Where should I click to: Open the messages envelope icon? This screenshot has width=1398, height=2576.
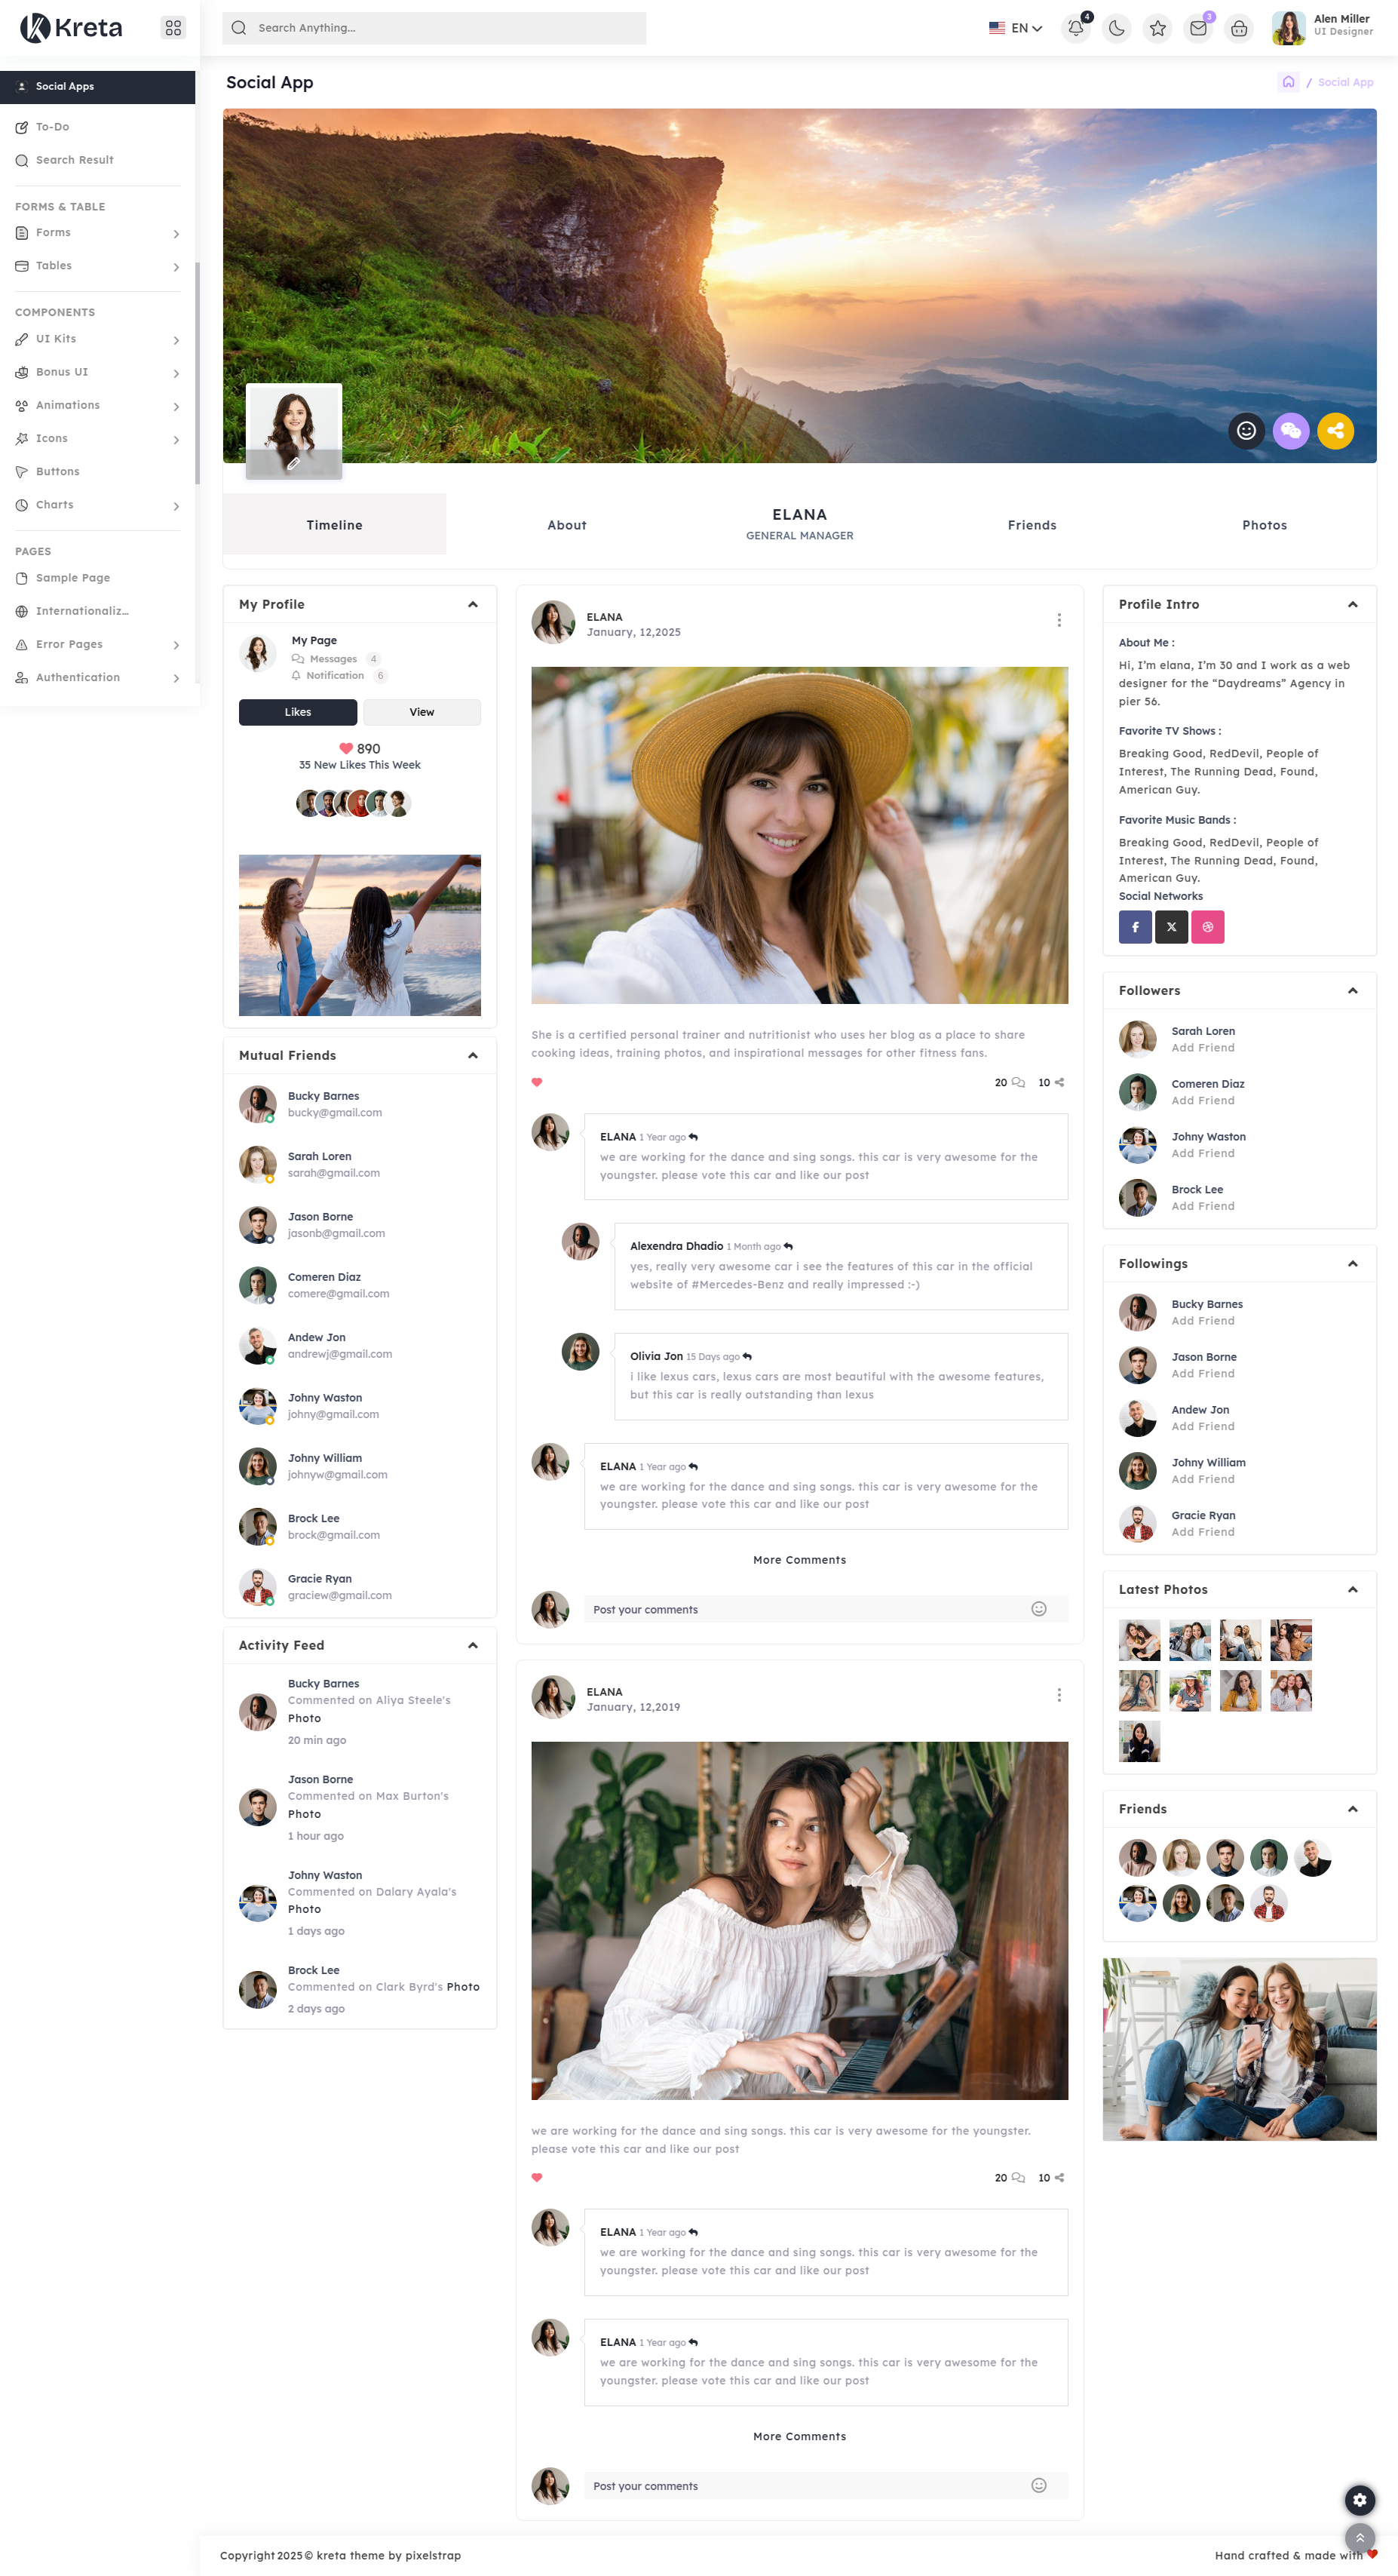tap(1198, 28)
